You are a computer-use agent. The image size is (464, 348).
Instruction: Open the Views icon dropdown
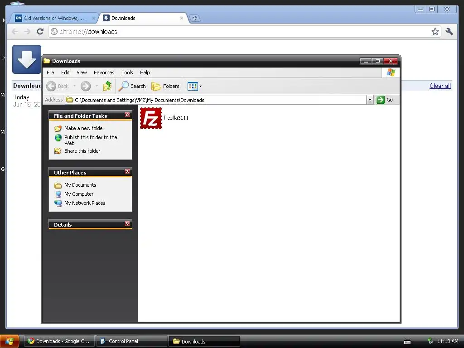coord(194,86)
